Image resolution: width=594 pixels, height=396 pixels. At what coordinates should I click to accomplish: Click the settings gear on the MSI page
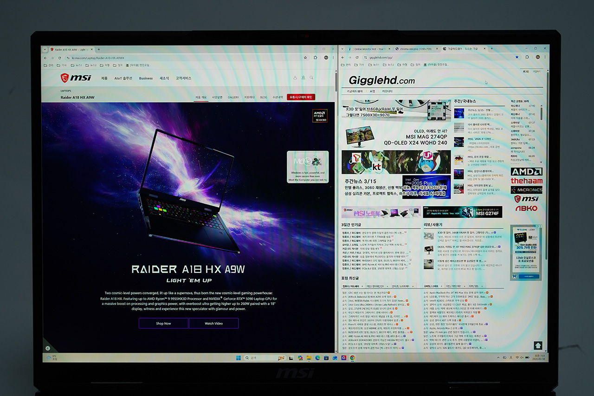(47, 348)
